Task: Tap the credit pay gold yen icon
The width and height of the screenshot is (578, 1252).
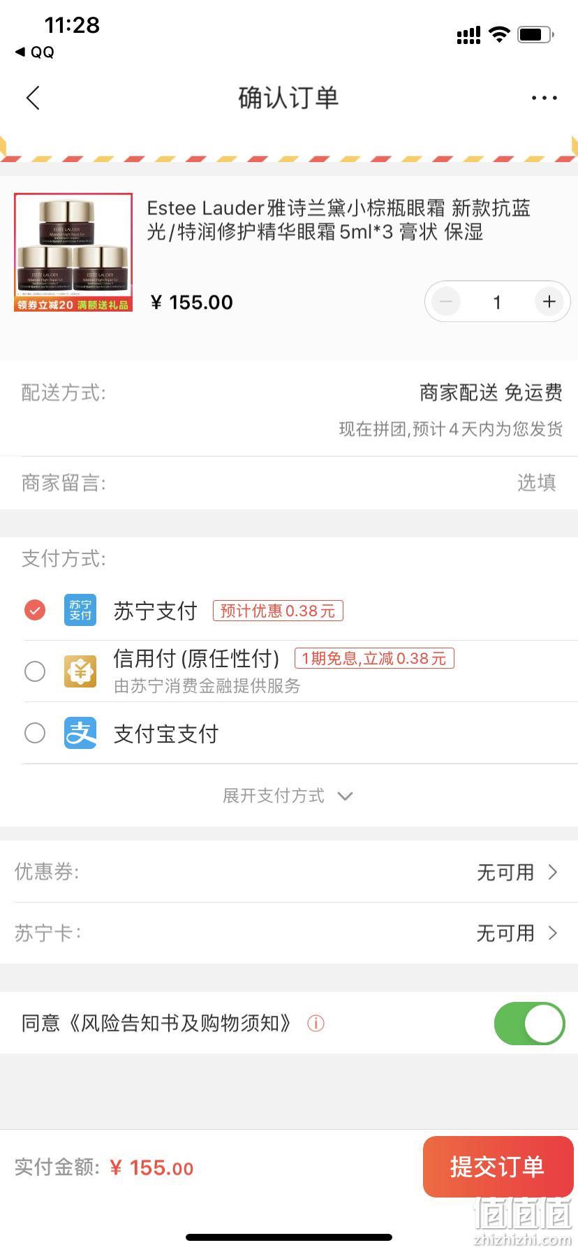Action: 80,671
